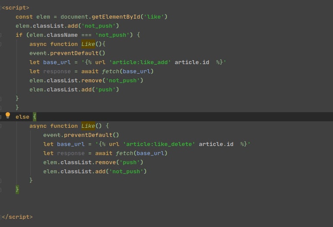Screen dimensions: 333x227
Task: Click getElementById in the const line
Action: (x=116, y=17)
